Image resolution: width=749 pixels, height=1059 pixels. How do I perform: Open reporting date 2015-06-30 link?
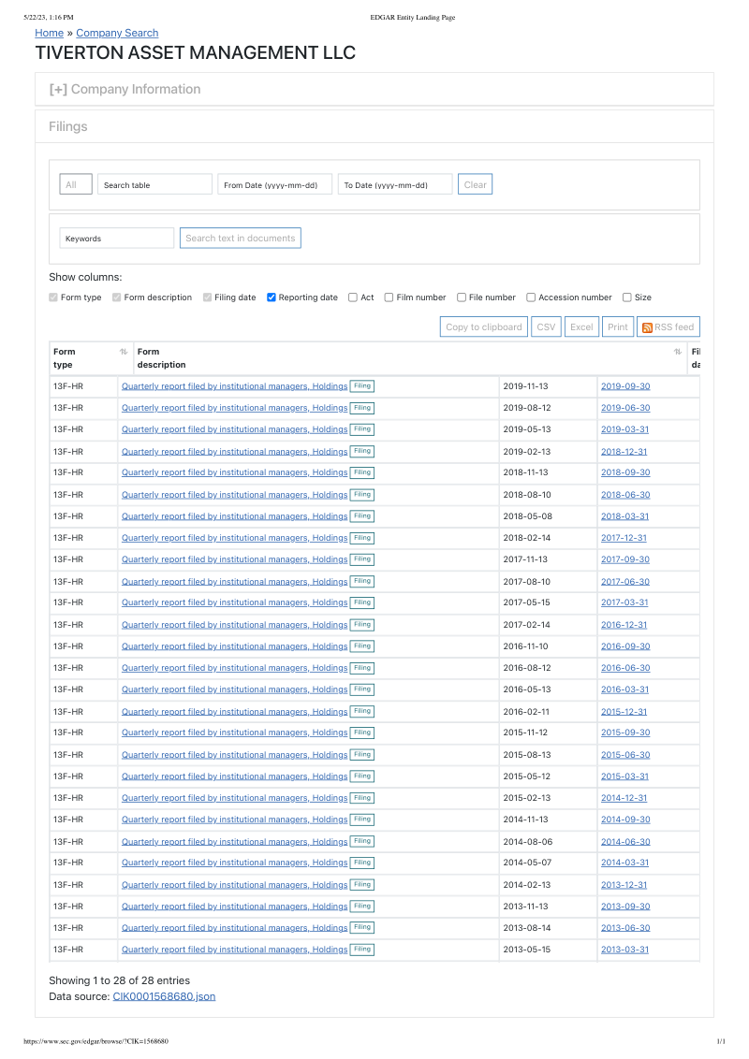[625, 754]
